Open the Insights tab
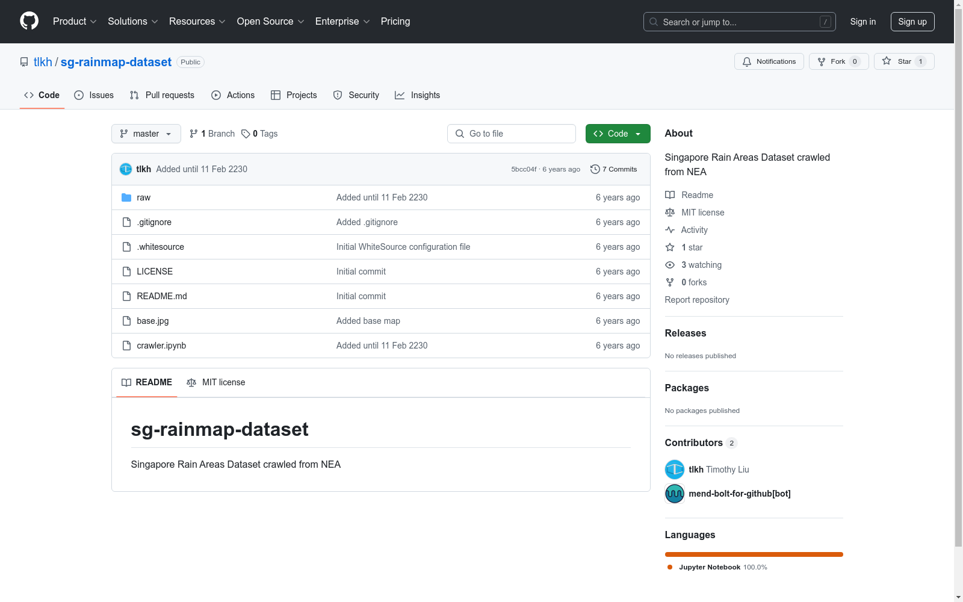 (x=418, y=95)
